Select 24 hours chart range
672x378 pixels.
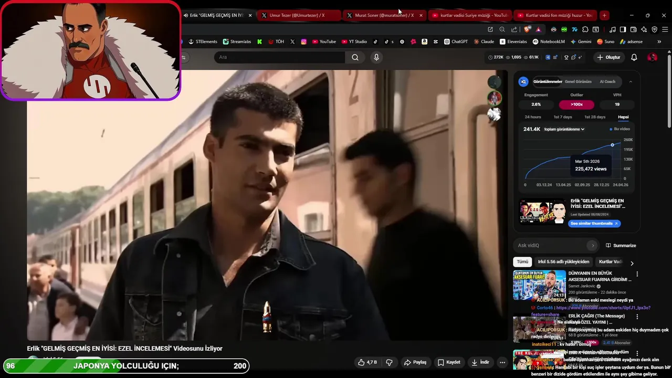coord(533,117)
